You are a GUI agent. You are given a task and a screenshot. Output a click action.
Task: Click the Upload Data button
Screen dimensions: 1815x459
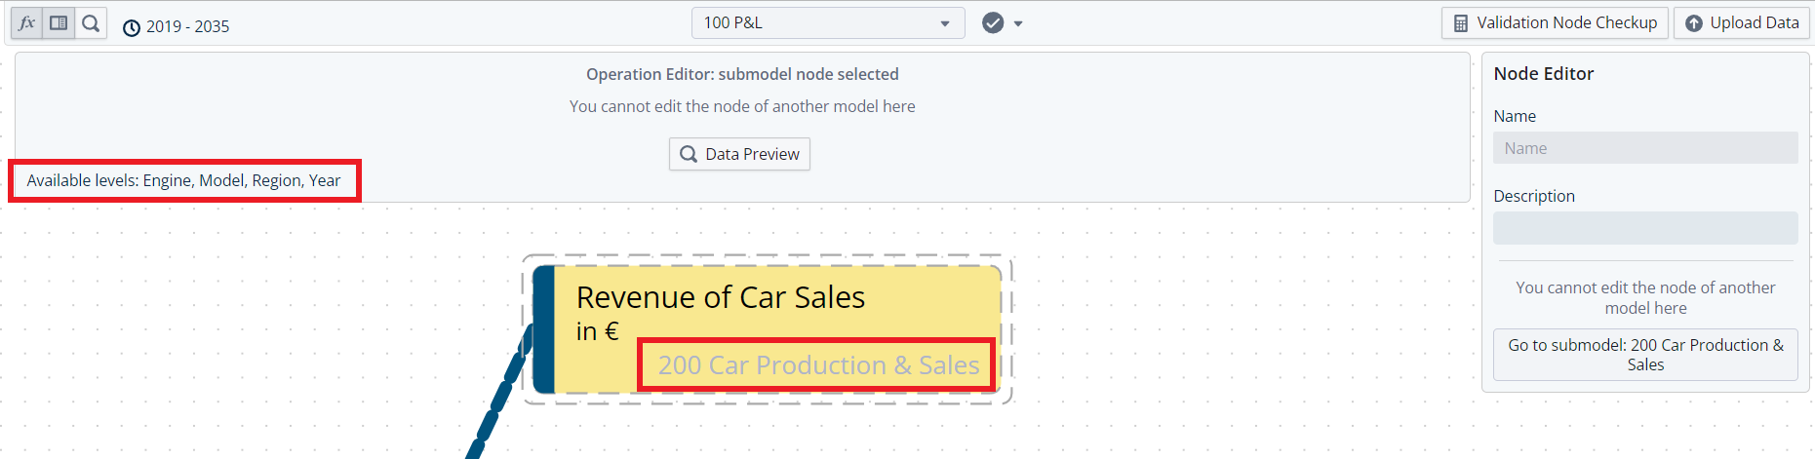pos(1741,22)
